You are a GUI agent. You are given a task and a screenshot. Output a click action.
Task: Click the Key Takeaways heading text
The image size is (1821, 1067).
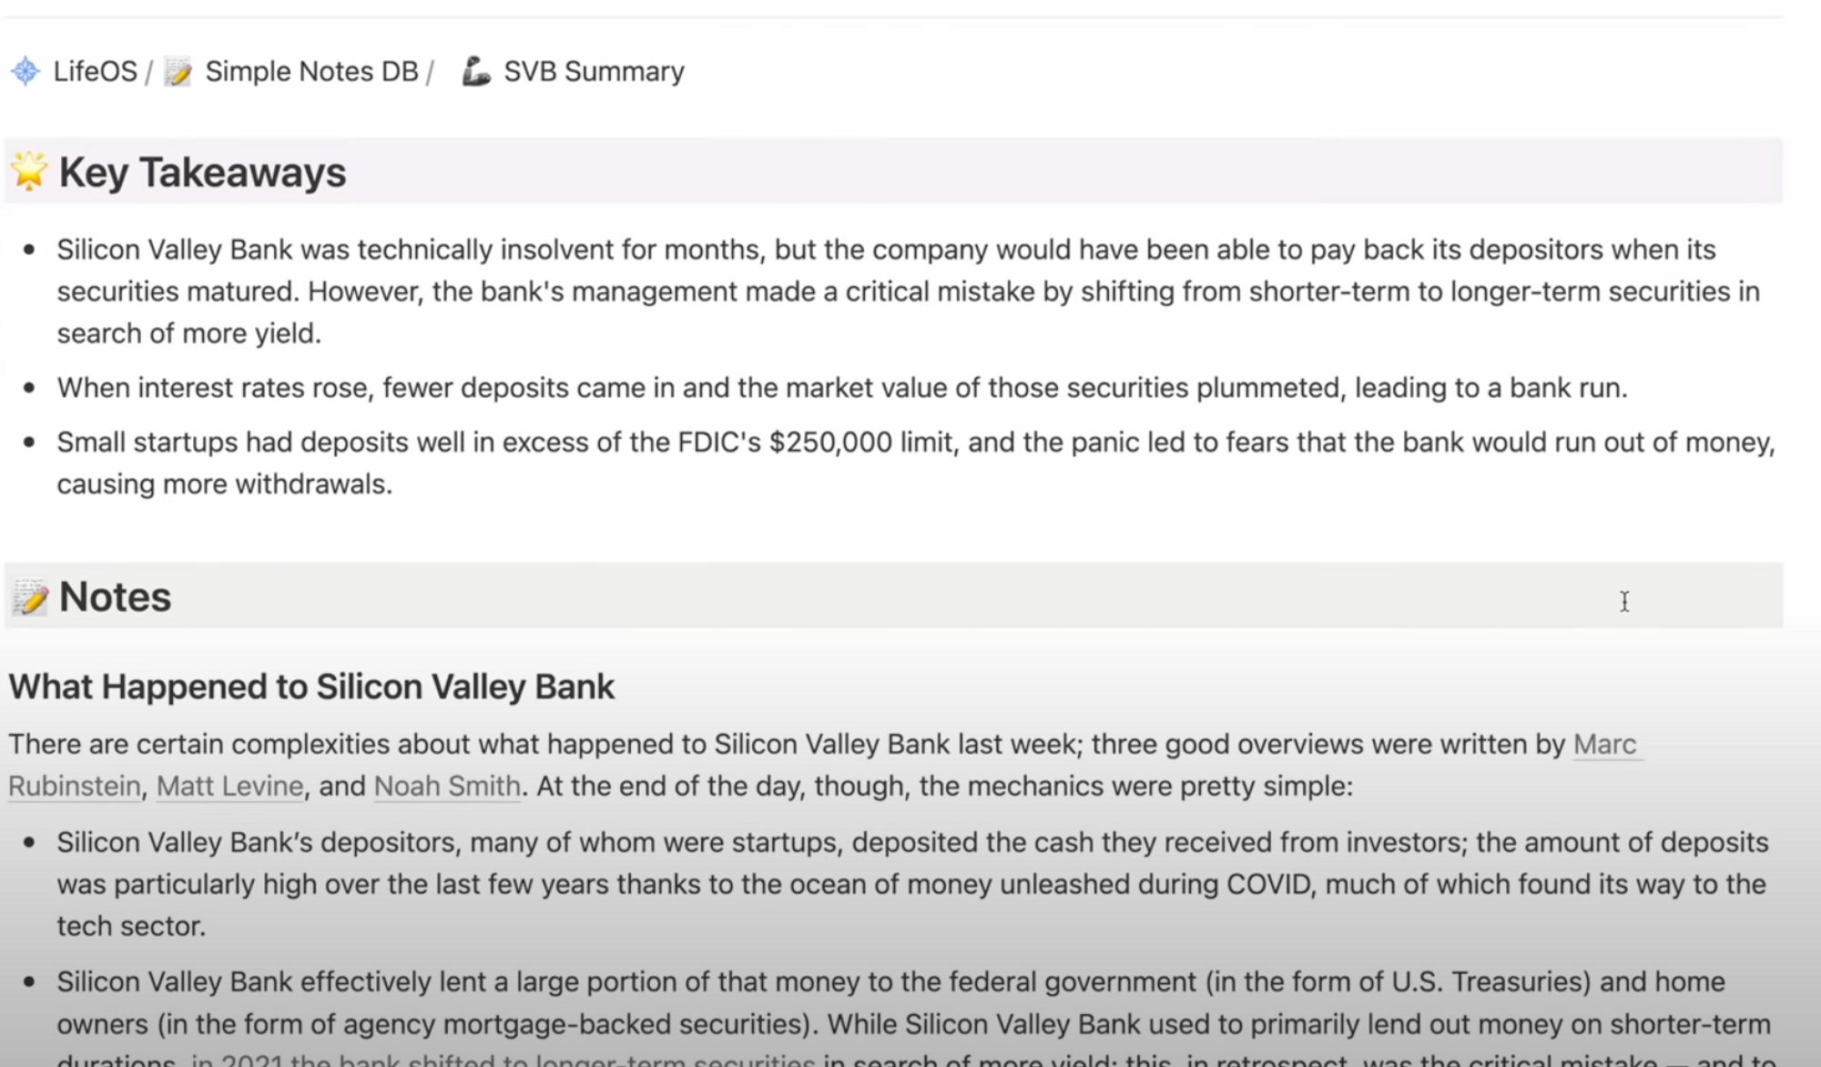click(x=202, y=172)
